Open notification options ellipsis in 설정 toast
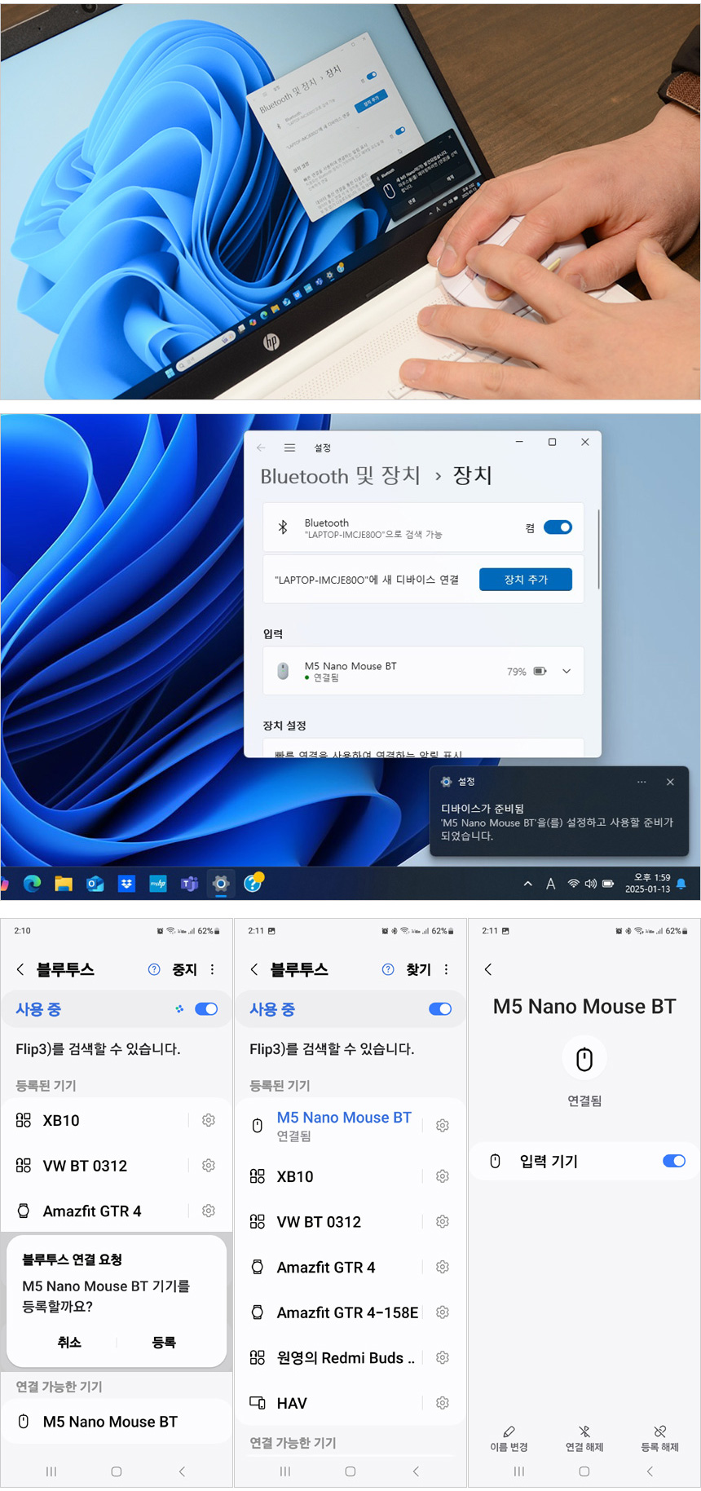The image size is (701, 1491). 641,782
